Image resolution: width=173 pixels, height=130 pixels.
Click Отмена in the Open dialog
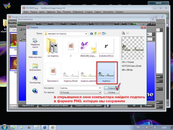112,92
